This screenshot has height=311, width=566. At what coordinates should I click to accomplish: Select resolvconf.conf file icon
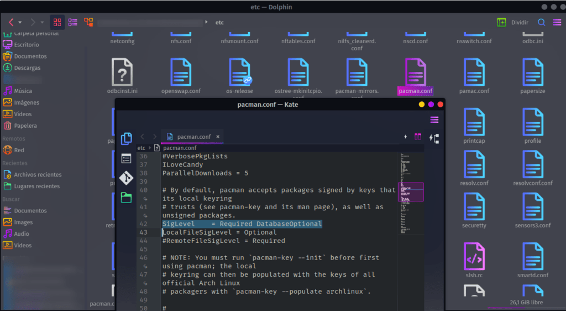(x=533, y=164)
